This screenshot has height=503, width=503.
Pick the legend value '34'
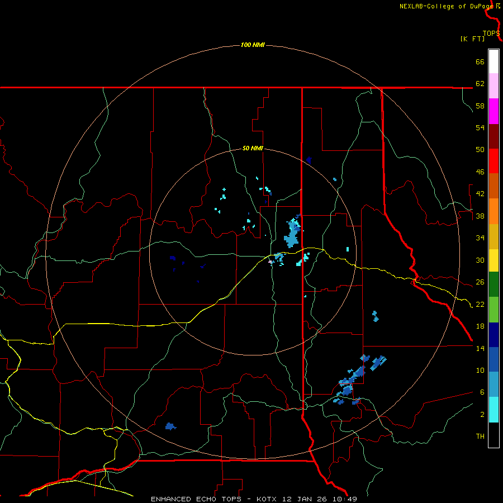coord(480,238)
